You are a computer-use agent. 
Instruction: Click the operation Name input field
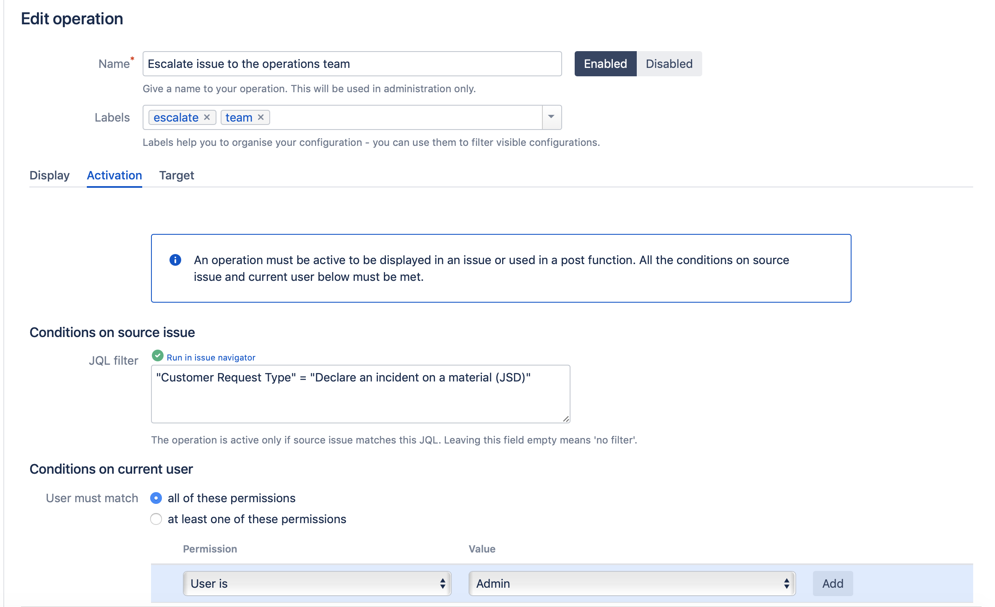tap(352, 63)
